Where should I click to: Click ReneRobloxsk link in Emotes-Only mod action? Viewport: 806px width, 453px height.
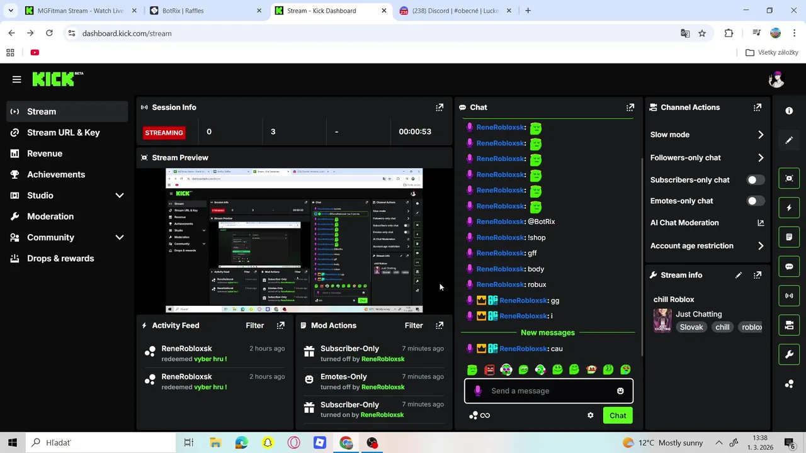point(383,387)
